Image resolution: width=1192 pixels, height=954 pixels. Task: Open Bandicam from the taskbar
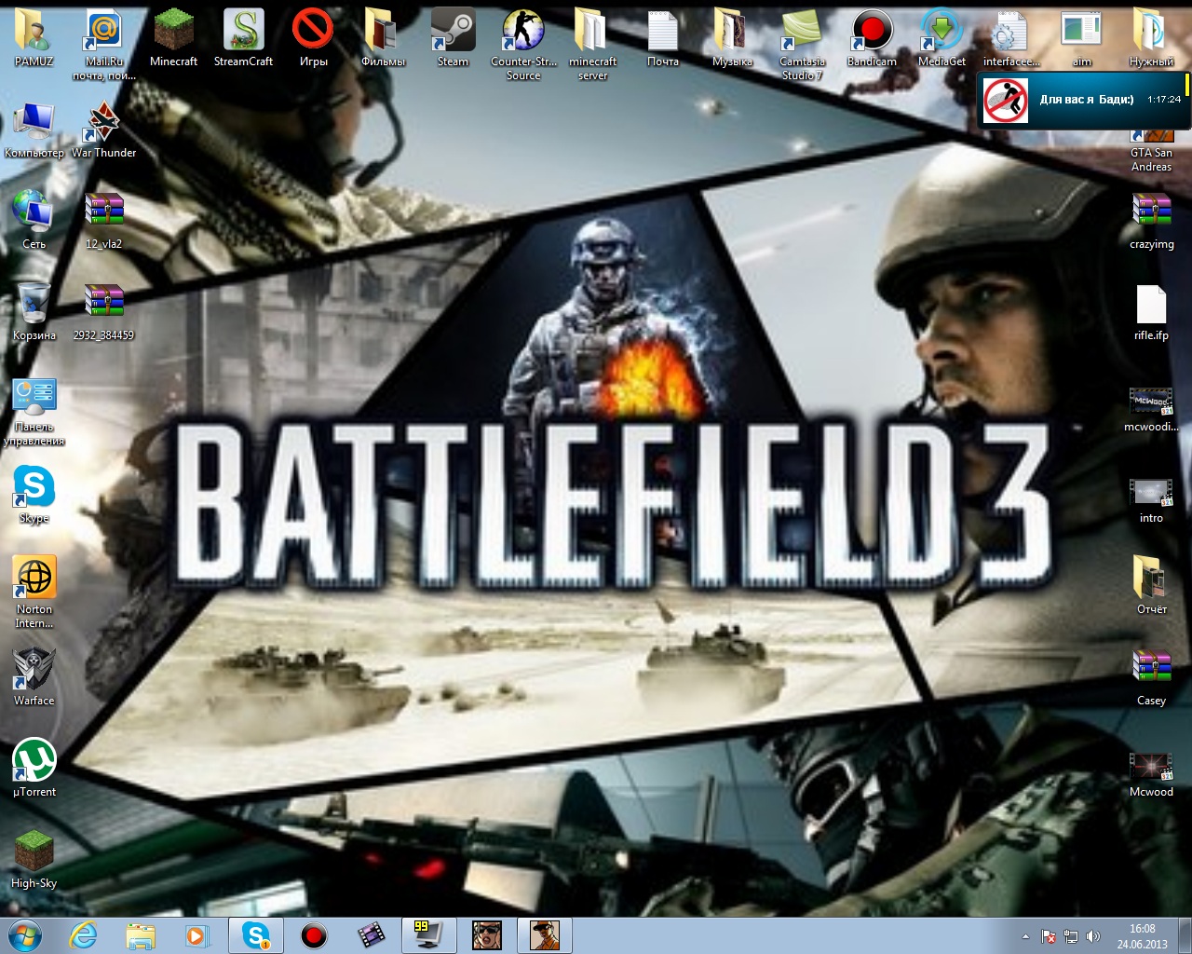pyautogui.click(x=314, y=935)
